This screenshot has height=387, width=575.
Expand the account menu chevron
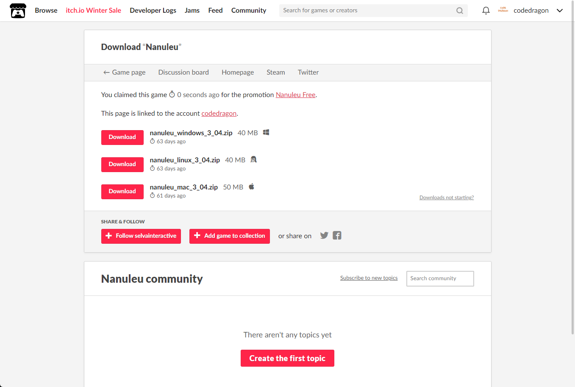(x=560, y=11)
